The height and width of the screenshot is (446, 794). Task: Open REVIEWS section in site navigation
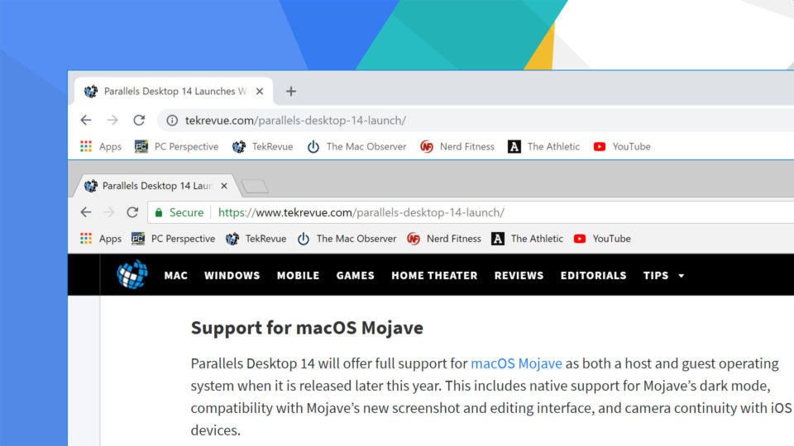tap(519, 276)
